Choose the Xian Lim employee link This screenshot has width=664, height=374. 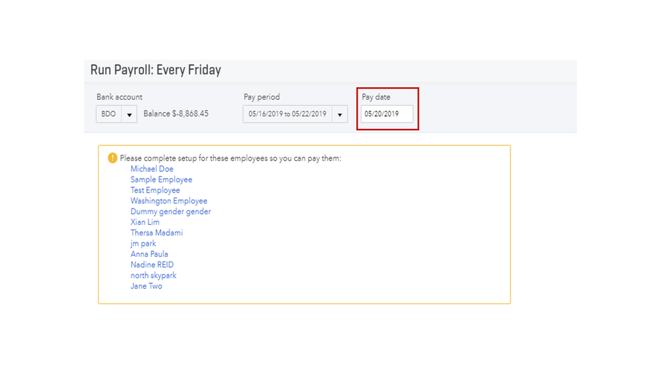pyautogui.click(x=145, y=222)
